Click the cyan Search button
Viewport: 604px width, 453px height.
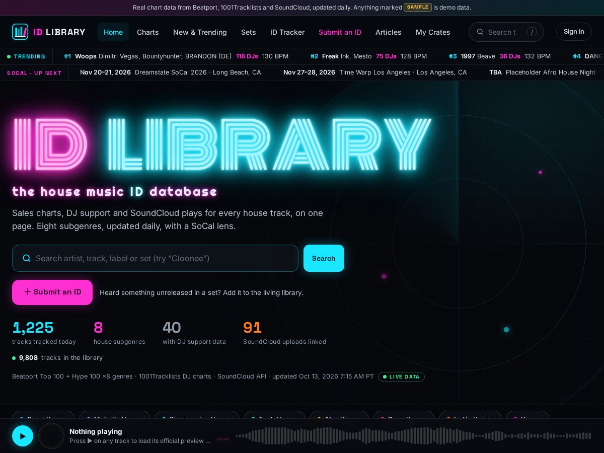[x=324, y=258]
